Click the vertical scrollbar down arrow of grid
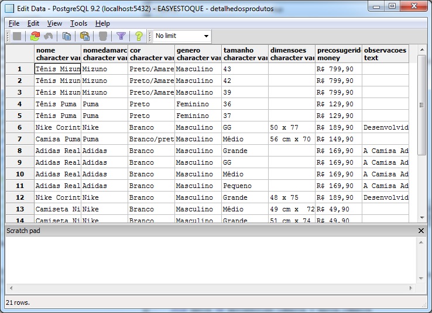The width and height of the screenshot is (432, 313). tap(421, 216)
